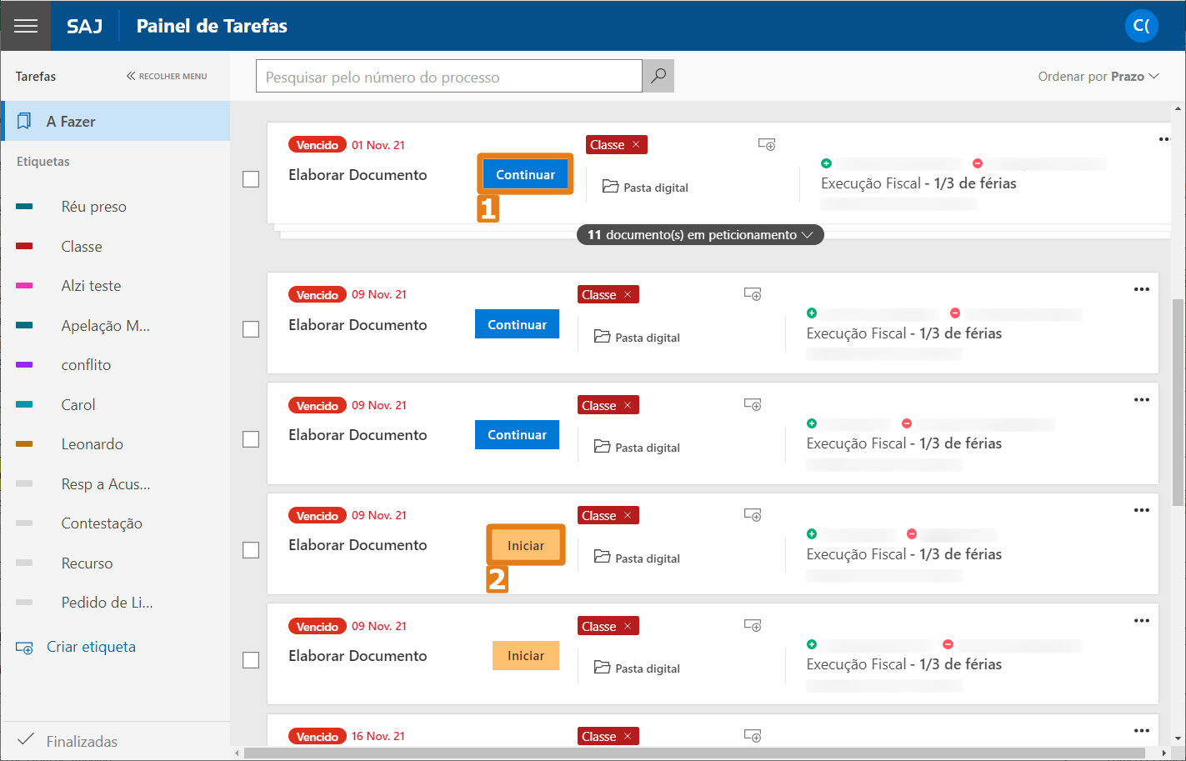Expand 11 documento(s) em peticionamento
The image size is (1186, 761).
(700, 235)
